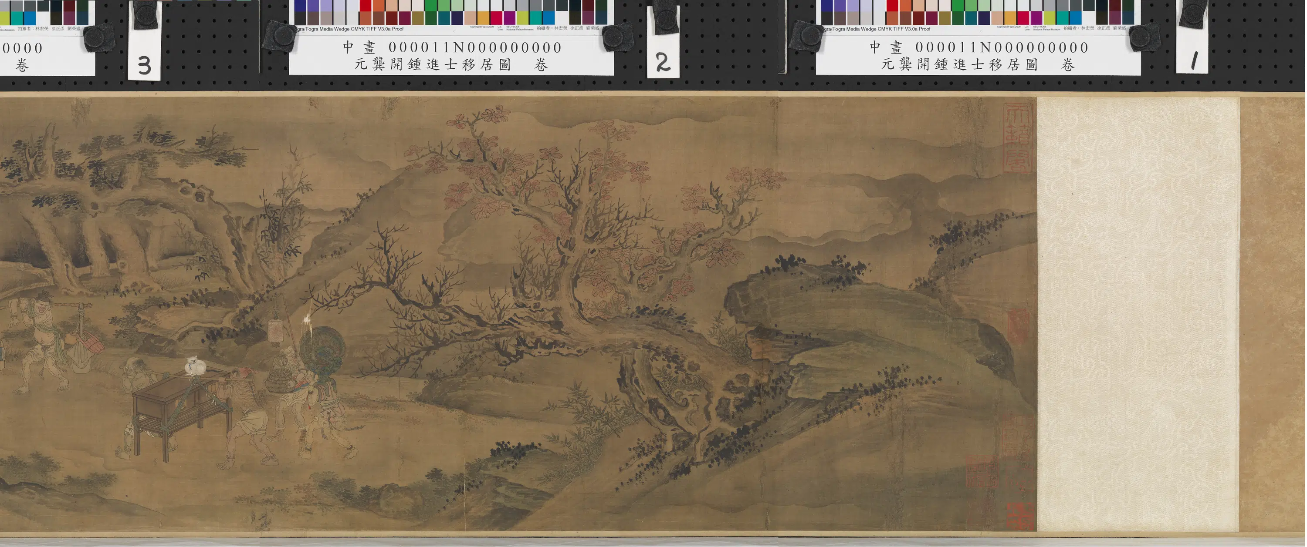Click catalog number "中畫 000011N000000000" between tags 3 and 2
1307x547 pixels.
pos(452,48)
